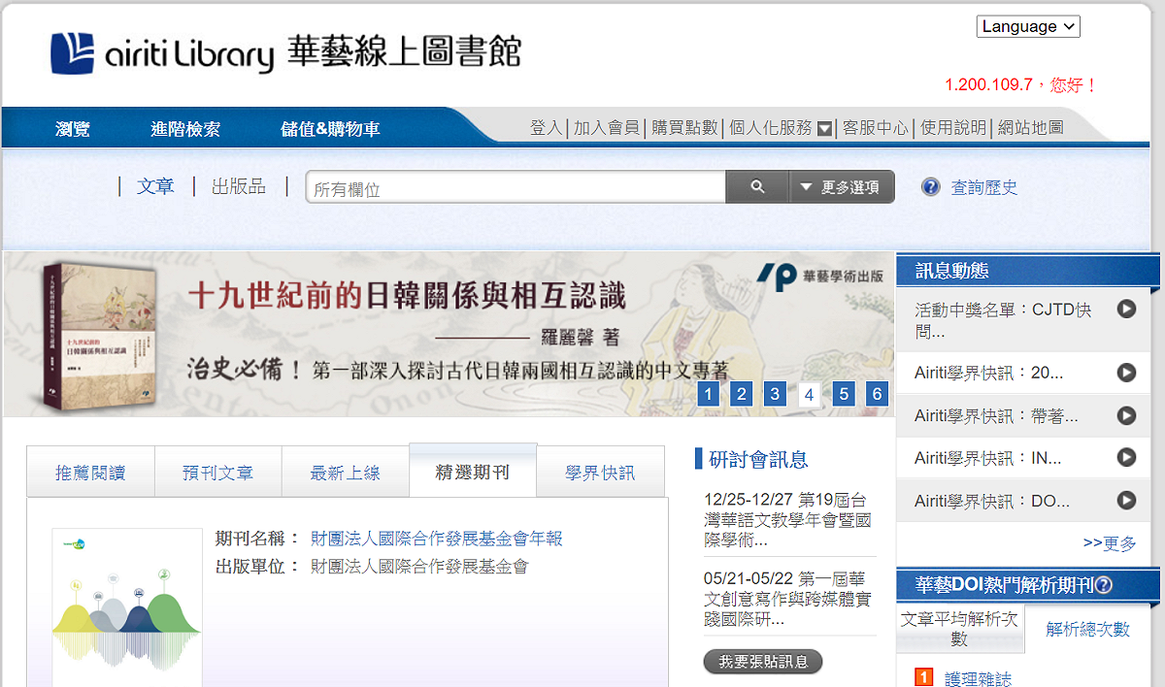Go to banner slide 3
The image size is (1165, 687).
(775, 393)
